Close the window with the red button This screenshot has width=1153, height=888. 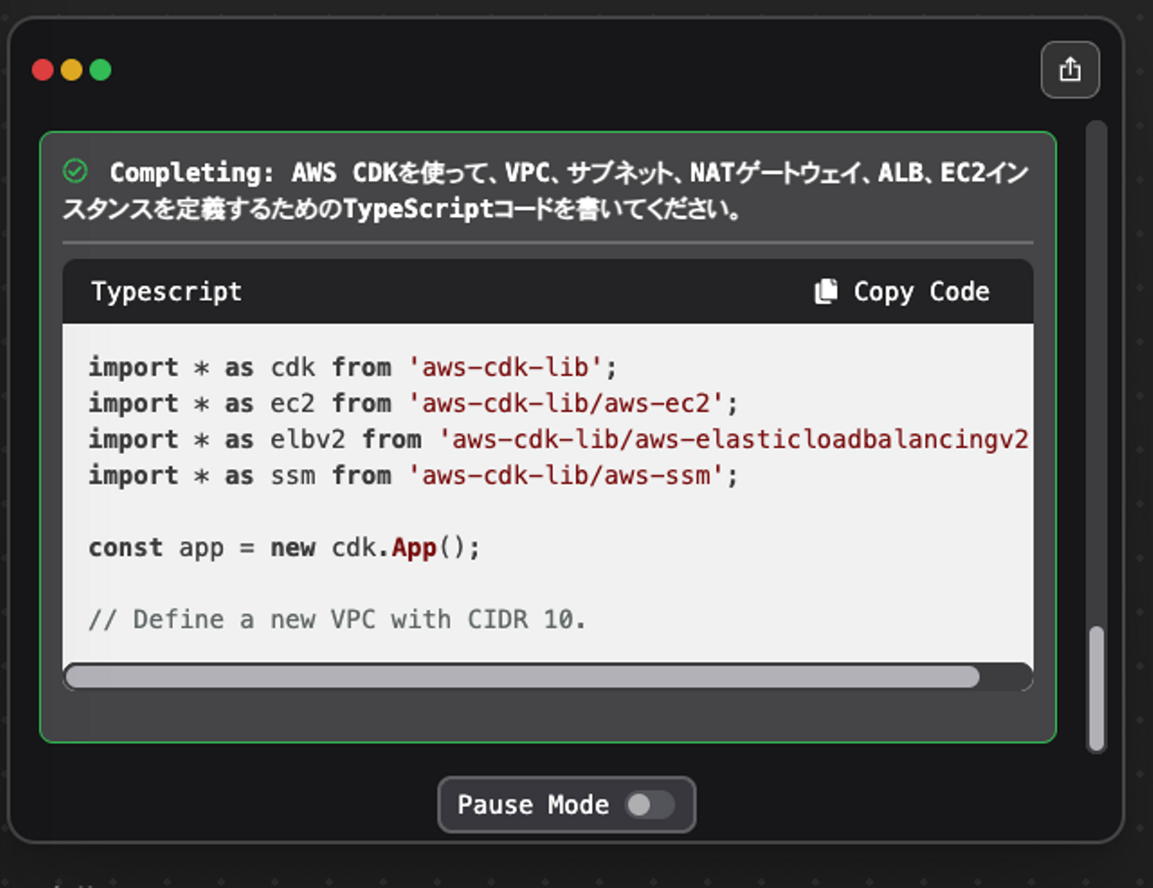pos(42,70)
